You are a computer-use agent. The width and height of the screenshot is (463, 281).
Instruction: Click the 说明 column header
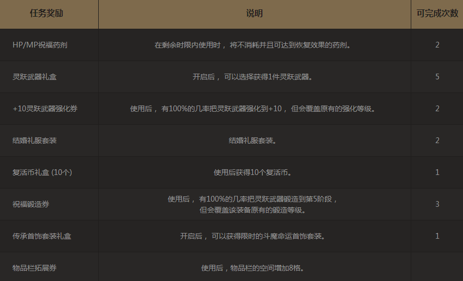pos(254,14)
